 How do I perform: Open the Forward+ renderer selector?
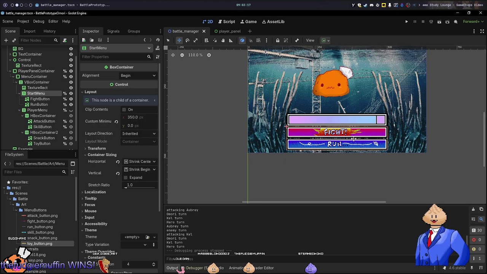[x=473, y=22]
